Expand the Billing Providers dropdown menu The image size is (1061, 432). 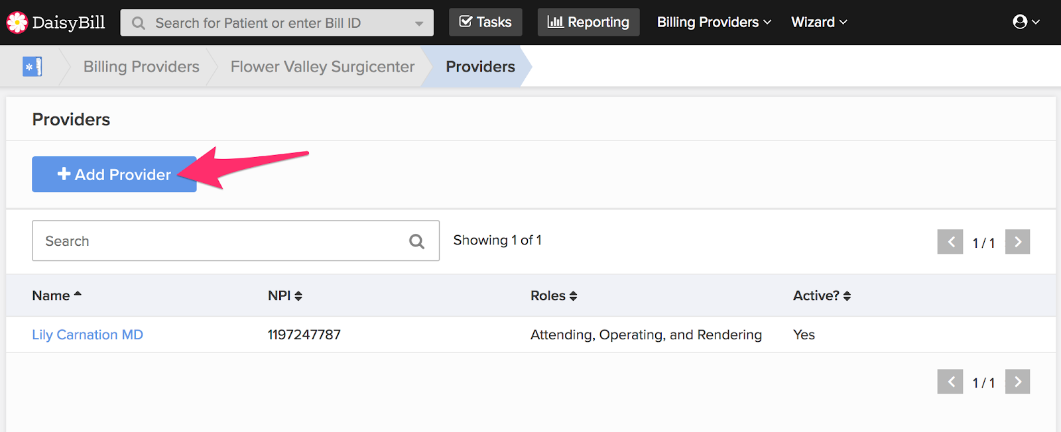coord(714,22)
